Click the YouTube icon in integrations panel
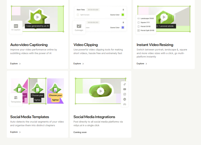The height and width of the screenshot is (145, 201). (x=125, y=89)
